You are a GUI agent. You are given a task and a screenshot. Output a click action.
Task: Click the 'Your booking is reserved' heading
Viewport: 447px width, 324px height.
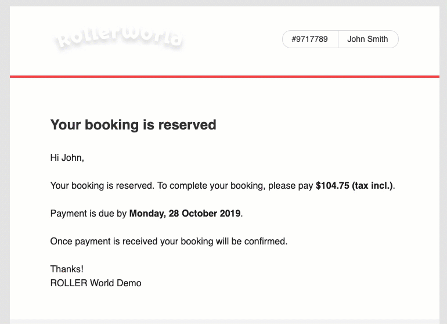pyautogui.click(x=133, y=125)
